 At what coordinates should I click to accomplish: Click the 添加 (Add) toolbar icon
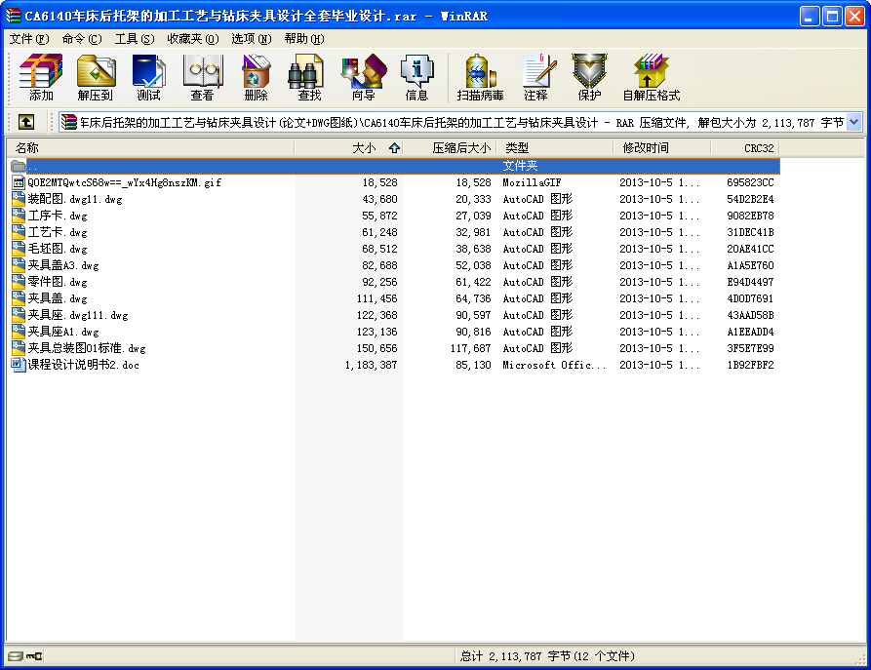coord(41,78)
